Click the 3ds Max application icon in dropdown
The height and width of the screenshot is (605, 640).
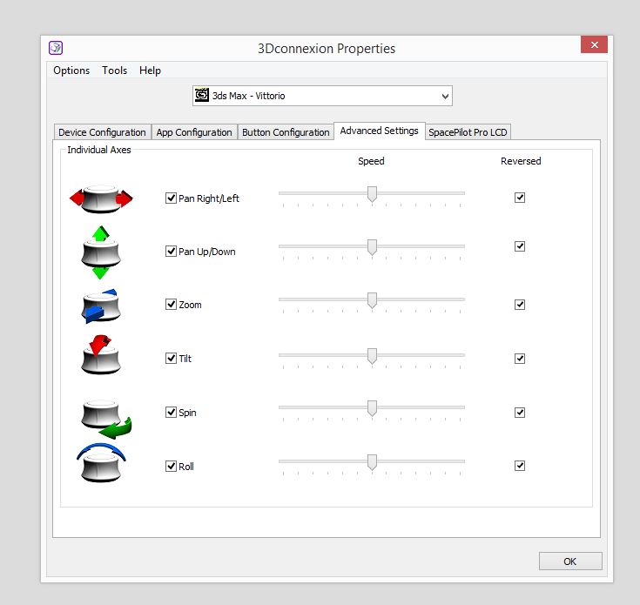point(202,95)
